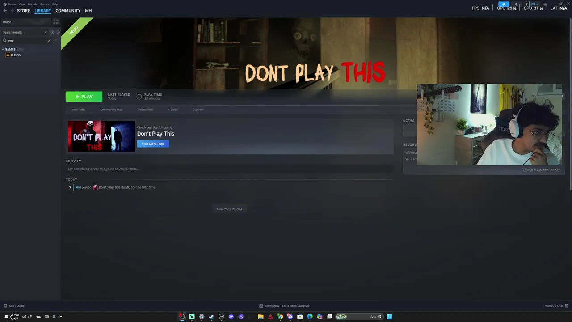Open the Help menu
The image size is (572, 322).
pyautogui.click(x=55, y=4)
